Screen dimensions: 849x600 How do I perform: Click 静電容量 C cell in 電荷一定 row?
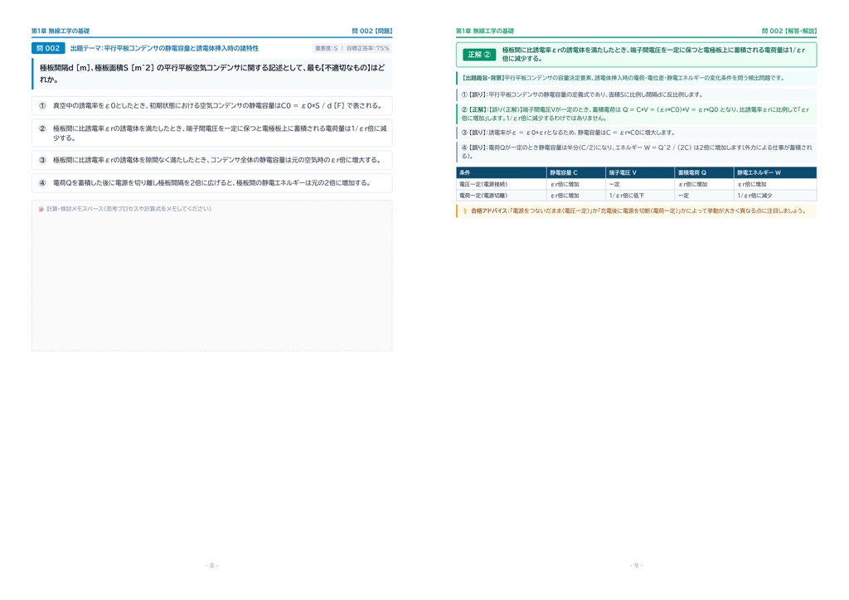[576, 196]
